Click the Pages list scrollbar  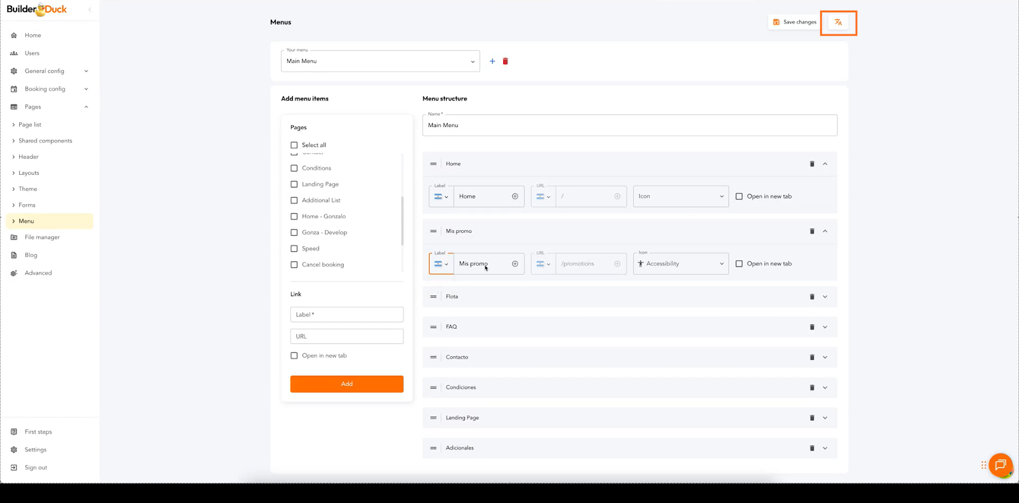pos(402,220)
